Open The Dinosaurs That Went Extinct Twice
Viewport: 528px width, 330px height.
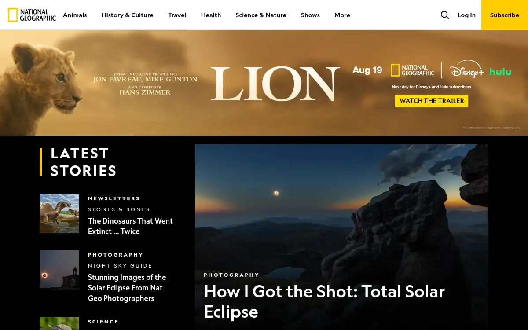130,226
